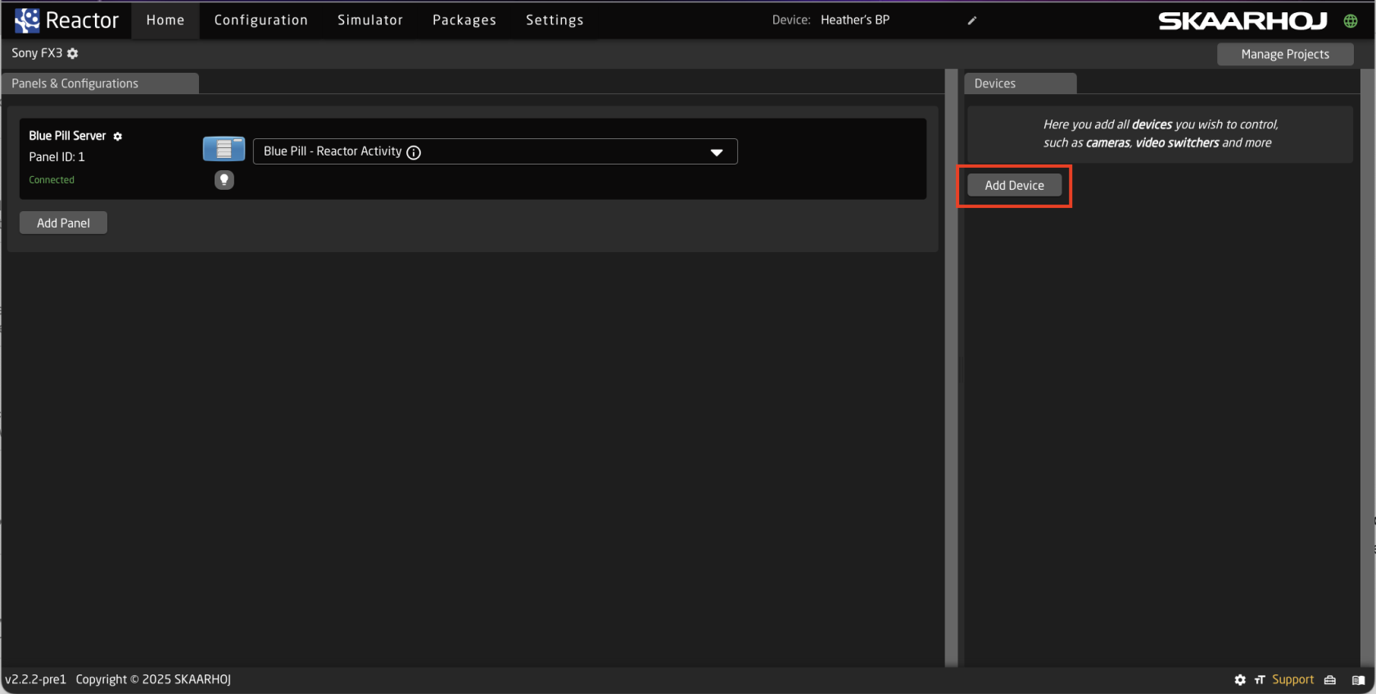Image resolution: width=1376 pixels, height=694 pixels.
Task: Go to the Home tab
Action: (x=165, y=20)
